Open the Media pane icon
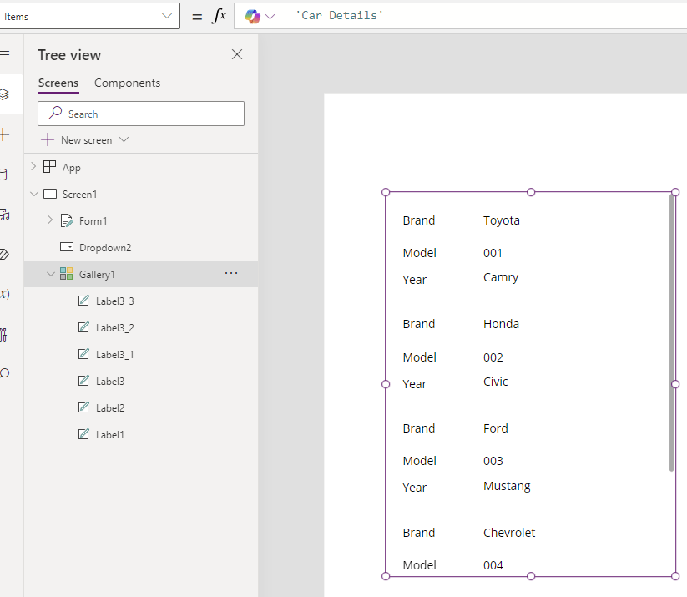687x597 pixels. [4, 215]
